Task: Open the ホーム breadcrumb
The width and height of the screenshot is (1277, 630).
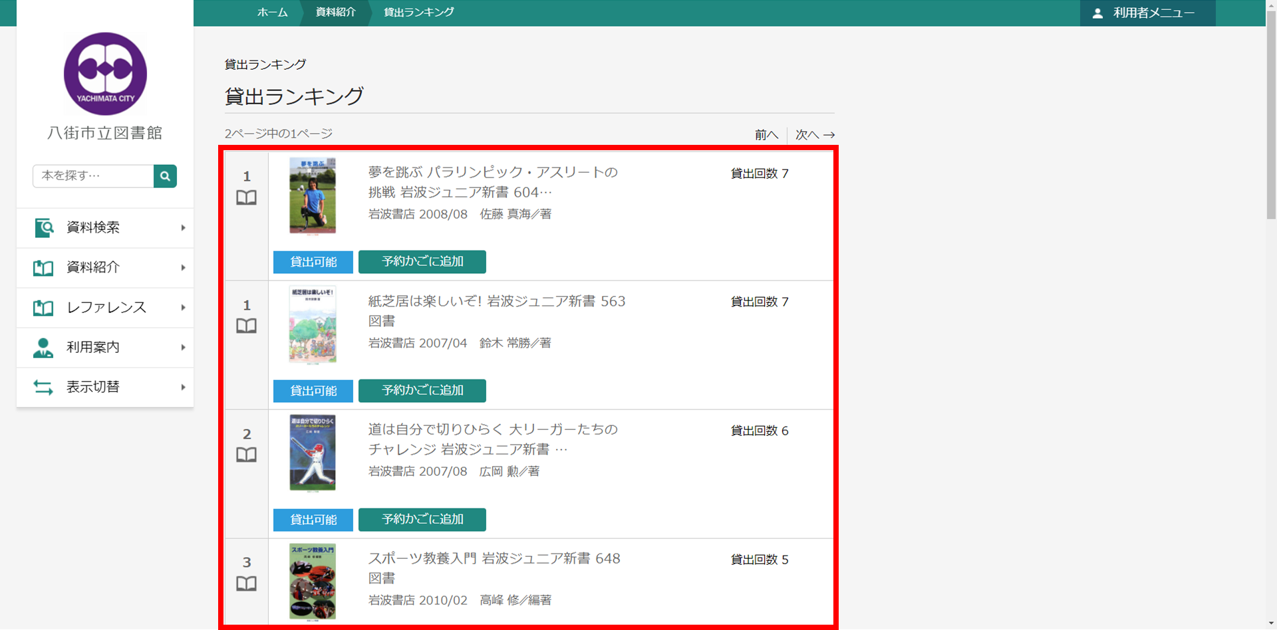Action: [x=273, y=13]
